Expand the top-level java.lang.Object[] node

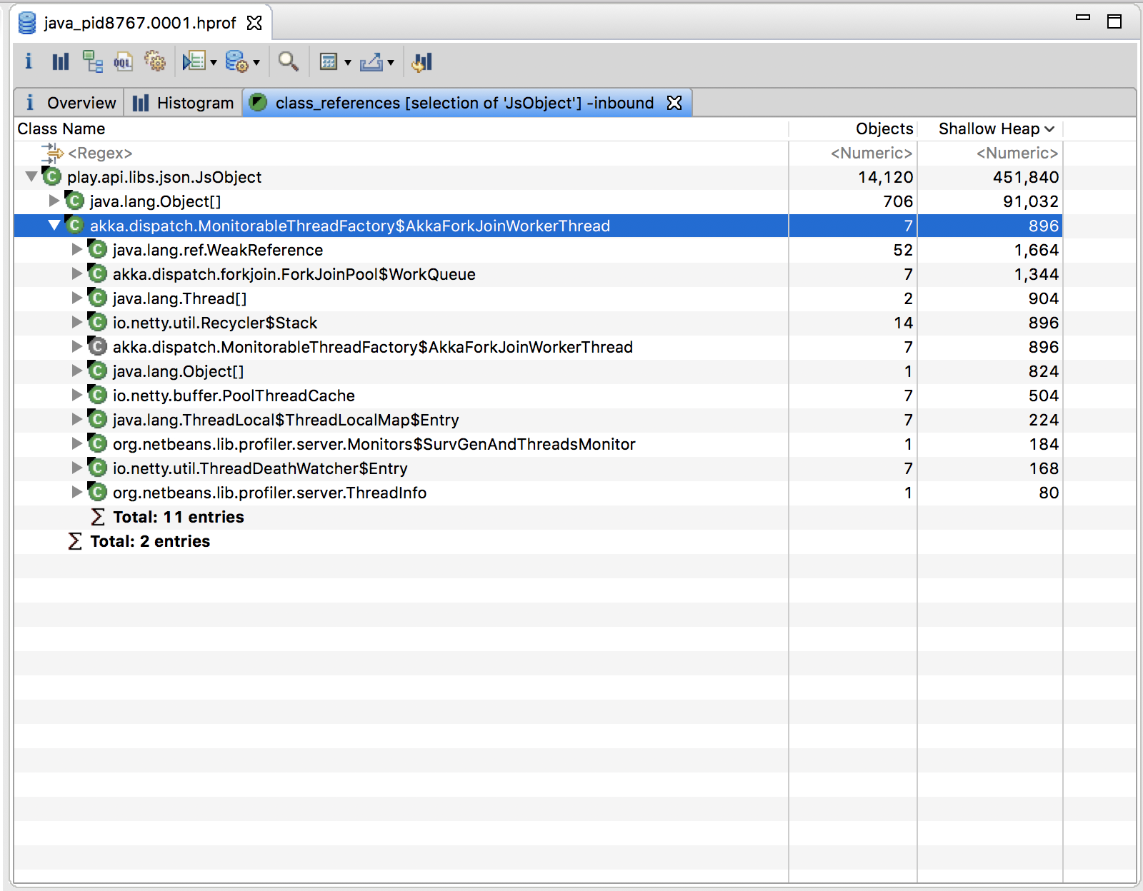coord(54,201)
